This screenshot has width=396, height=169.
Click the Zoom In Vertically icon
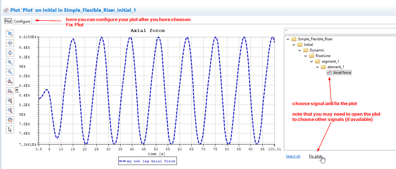pos(10,101)
